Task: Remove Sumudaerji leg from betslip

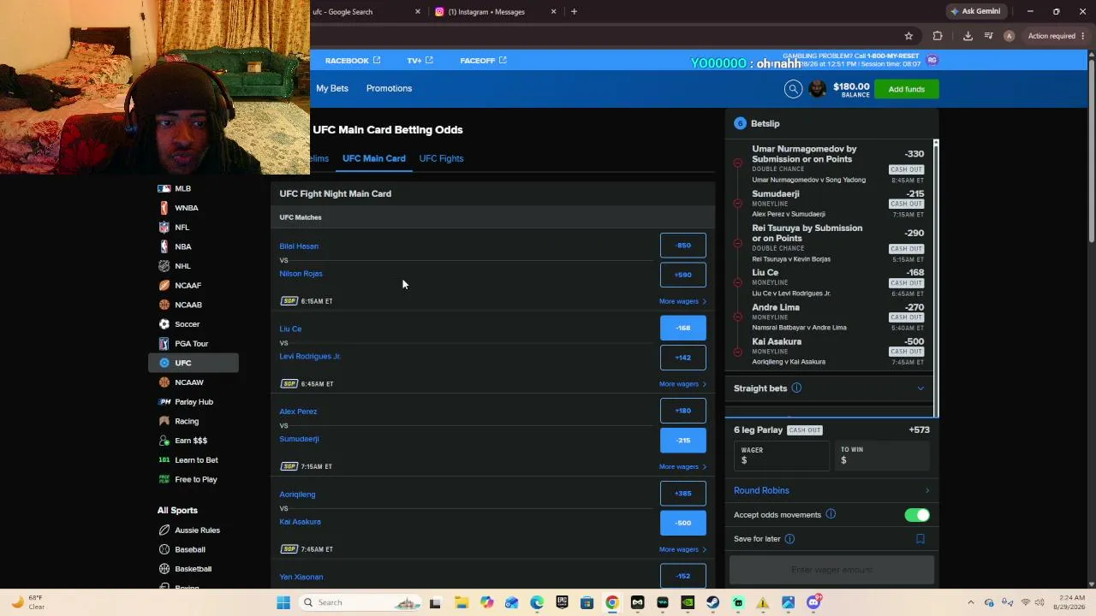Action: (738, 204)
